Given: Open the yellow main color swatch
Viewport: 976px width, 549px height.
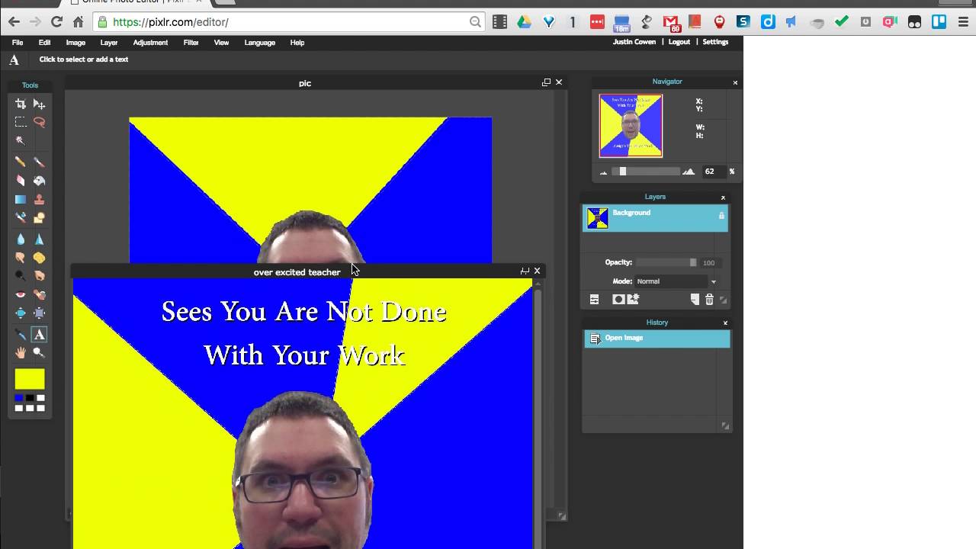Looking at the screenshot, I should coord(30,379).
